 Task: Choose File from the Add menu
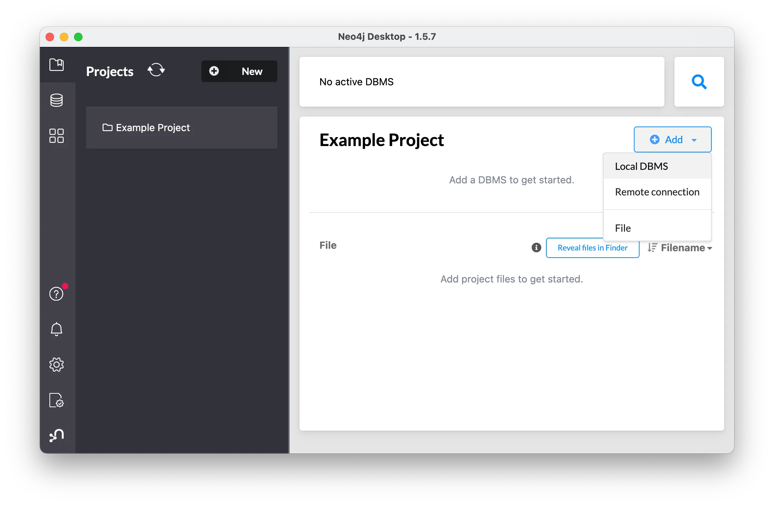click(x=657, y=228)
